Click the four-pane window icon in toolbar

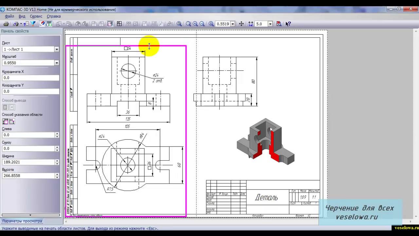tap(119, 24)
